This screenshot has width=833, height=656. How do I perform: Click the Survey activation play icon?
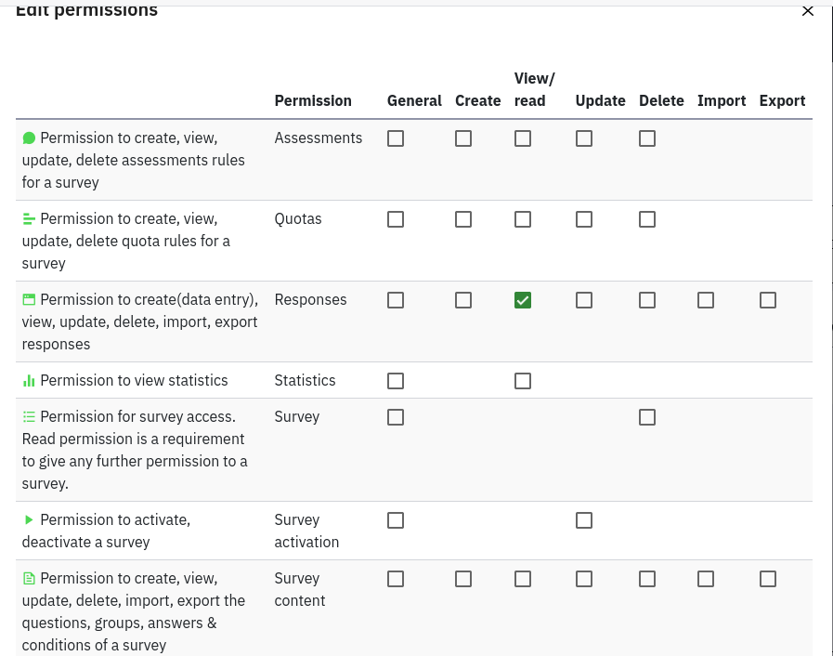tap(29, 520)
